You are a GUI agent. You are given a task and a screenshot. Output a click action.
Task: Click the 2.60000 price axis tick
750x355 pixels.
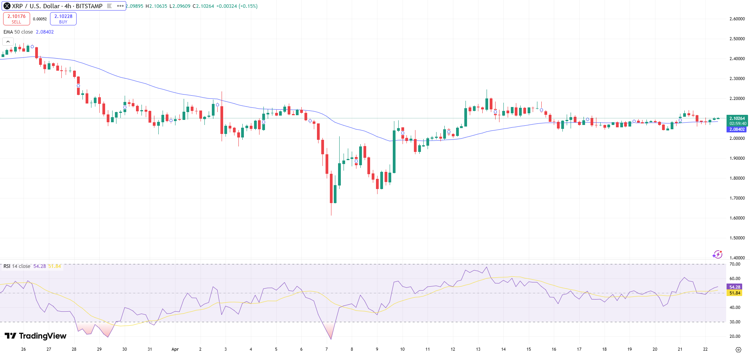pyautogui.click(x=737, y=19)
